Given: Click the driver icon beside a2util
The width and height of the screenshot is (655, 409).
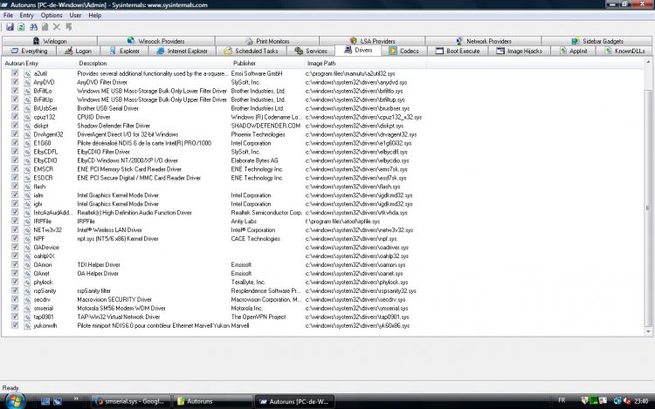Looking at the screenshot, I should 27,73.
